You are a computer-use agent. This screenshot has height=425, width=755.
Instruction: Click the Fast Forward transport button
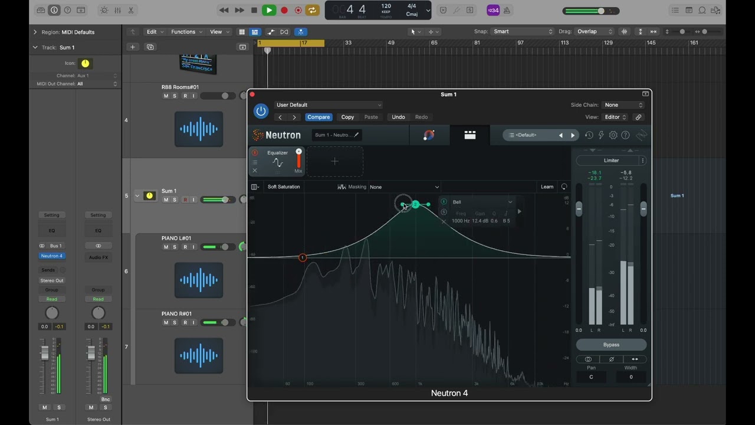[x=239, y=10]
